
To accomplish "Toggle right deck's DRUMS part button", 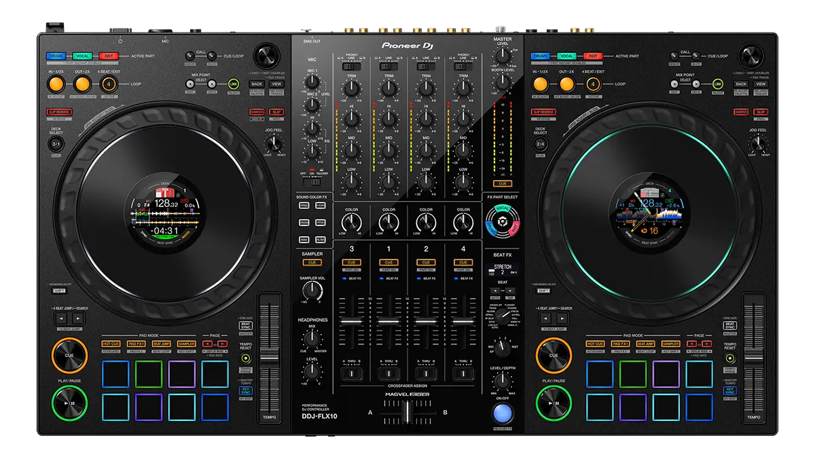I will (541, 56).
